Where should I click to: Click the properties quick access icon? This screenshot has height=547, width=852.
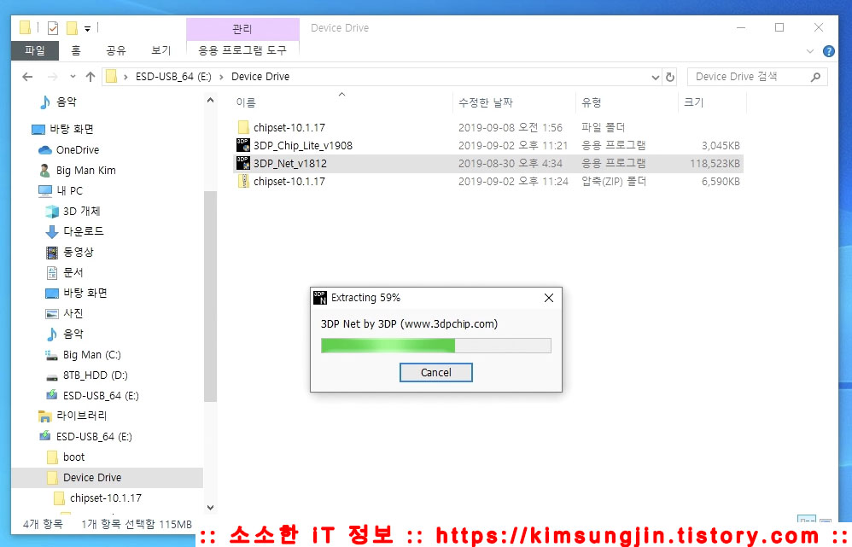53,27
